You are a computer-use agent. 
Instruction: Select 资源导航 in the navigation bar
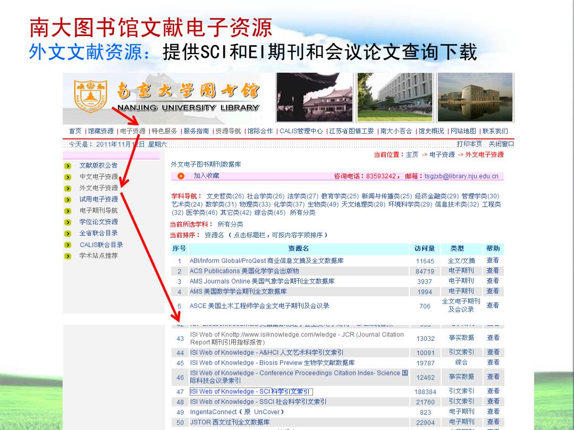click(228, 131)
